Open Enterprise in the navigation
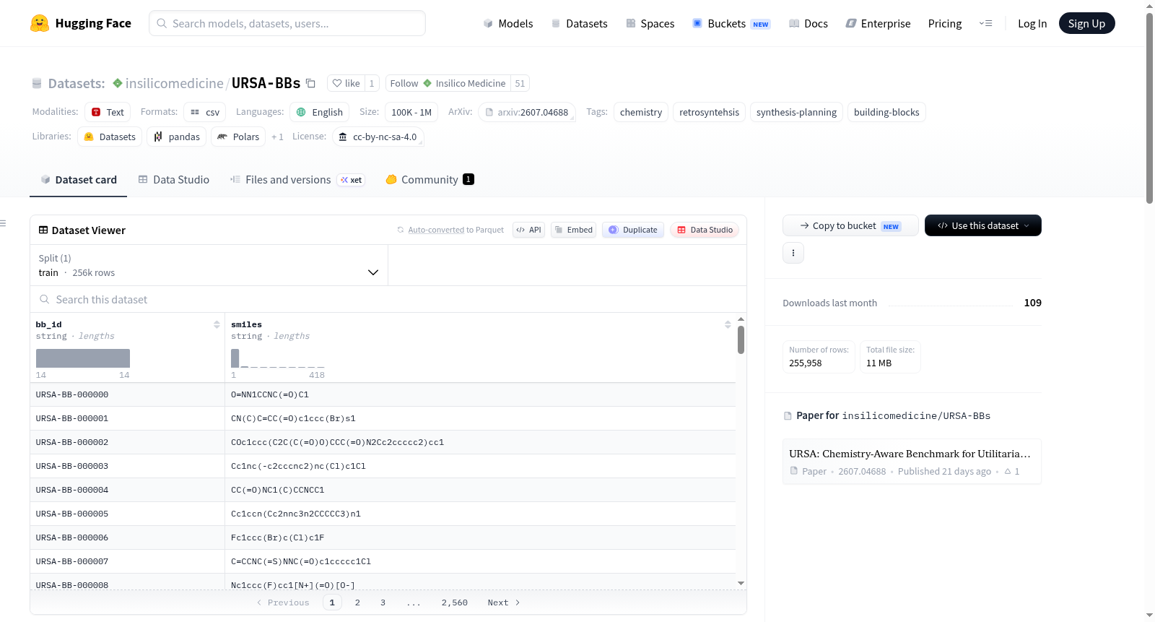Viewport: 1155px width, 622px height. click(878, 24)
